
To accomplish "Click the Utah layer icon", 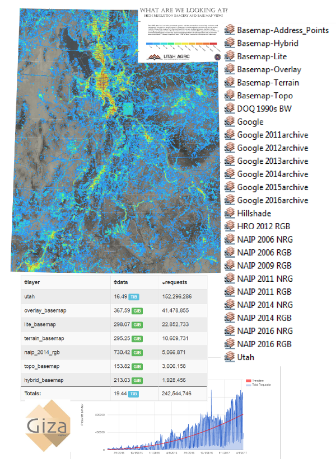I will [x=230, y=357].
